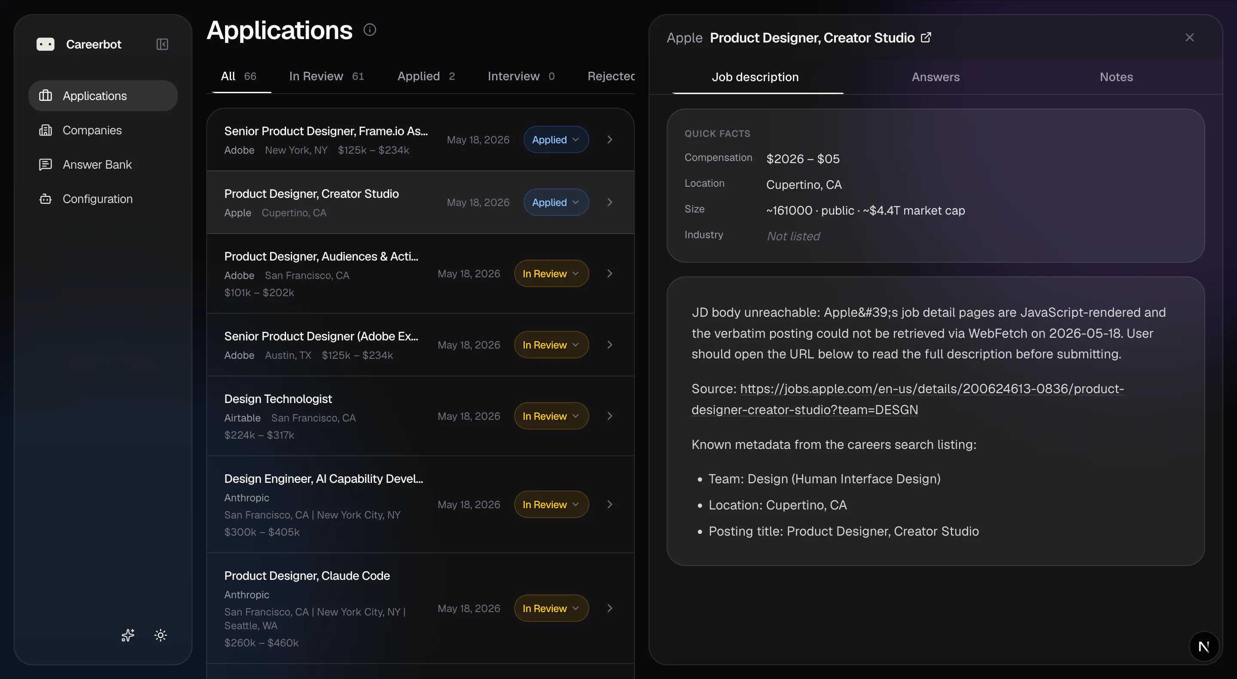Select Design Engineer, AI Capability Devel... title
1237x679 pixels.
point(323,479)
